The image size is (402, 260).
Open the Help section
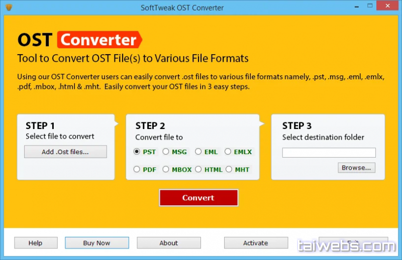(x=35, y=243)
